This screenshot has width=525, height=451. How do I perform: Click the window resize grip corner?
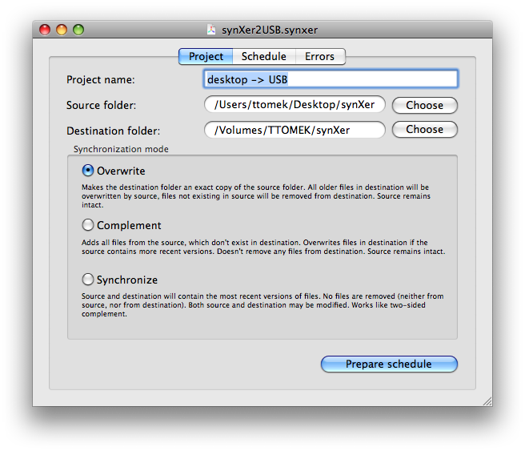(x=486, y=400)
